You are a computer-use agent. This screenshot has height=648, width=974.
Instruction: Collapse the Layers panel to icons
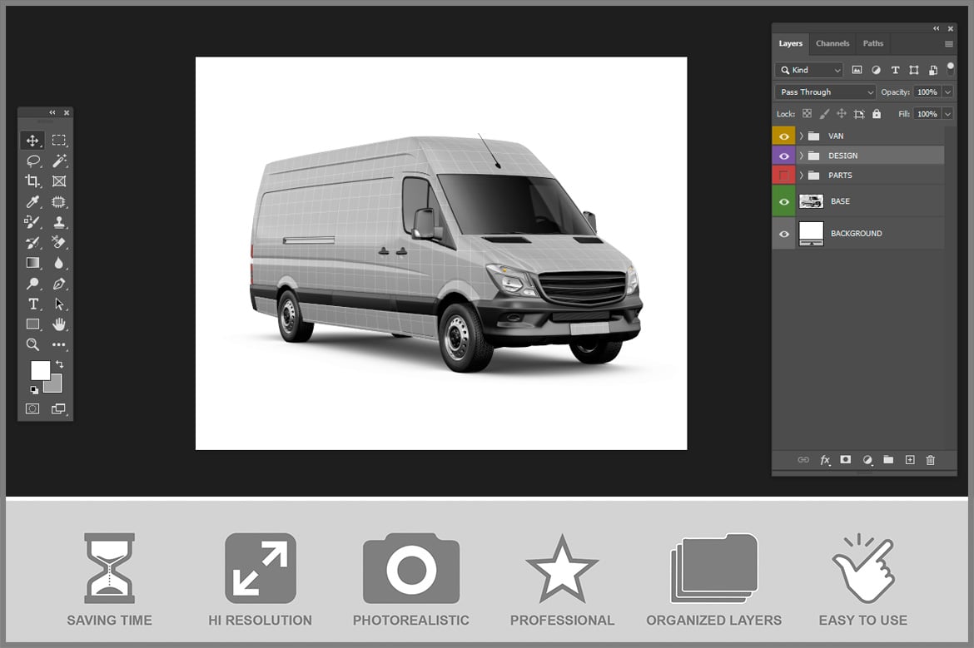pos(936,28)
